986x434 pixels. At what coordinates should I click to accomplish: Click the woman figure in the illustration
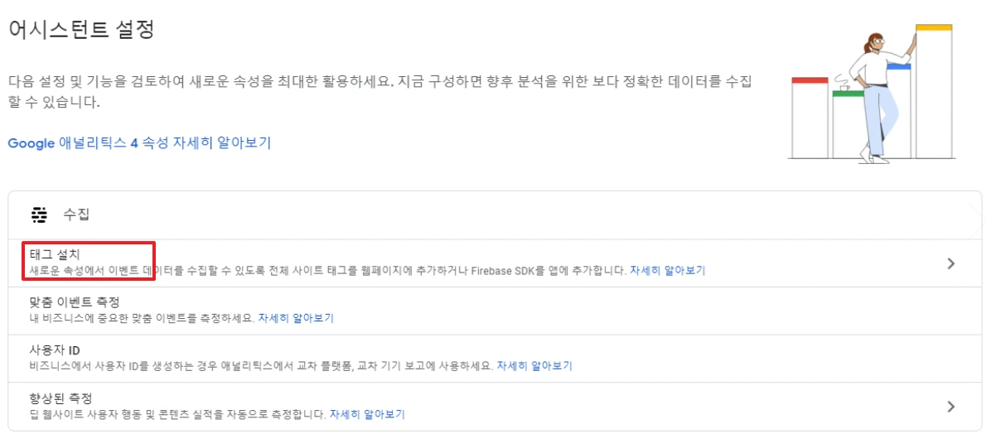(878, 91)
